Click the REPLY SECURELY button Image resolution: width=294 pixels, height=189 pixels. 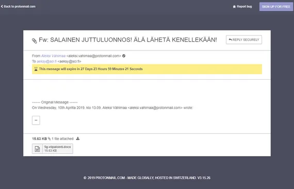point(244,40)
